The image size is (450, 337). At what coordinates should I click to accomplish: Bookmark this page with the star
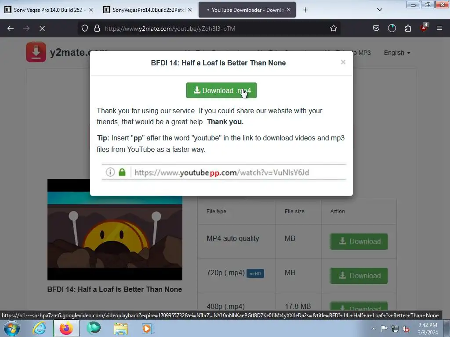click(x=333, y=29)
